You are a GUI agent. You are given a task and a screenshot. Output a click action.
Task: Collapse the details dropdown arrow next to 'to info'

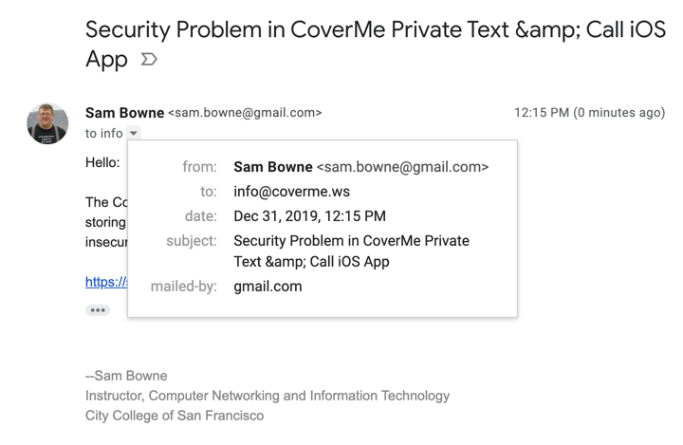point(134,134)
